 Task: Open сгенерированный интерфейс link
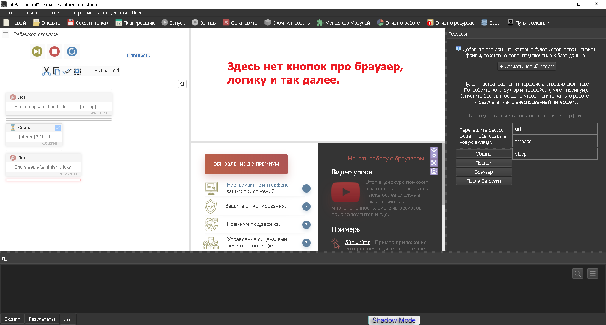544,102
